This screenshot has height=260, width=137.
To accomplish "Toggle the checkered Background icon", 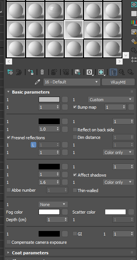I will 134,5.
